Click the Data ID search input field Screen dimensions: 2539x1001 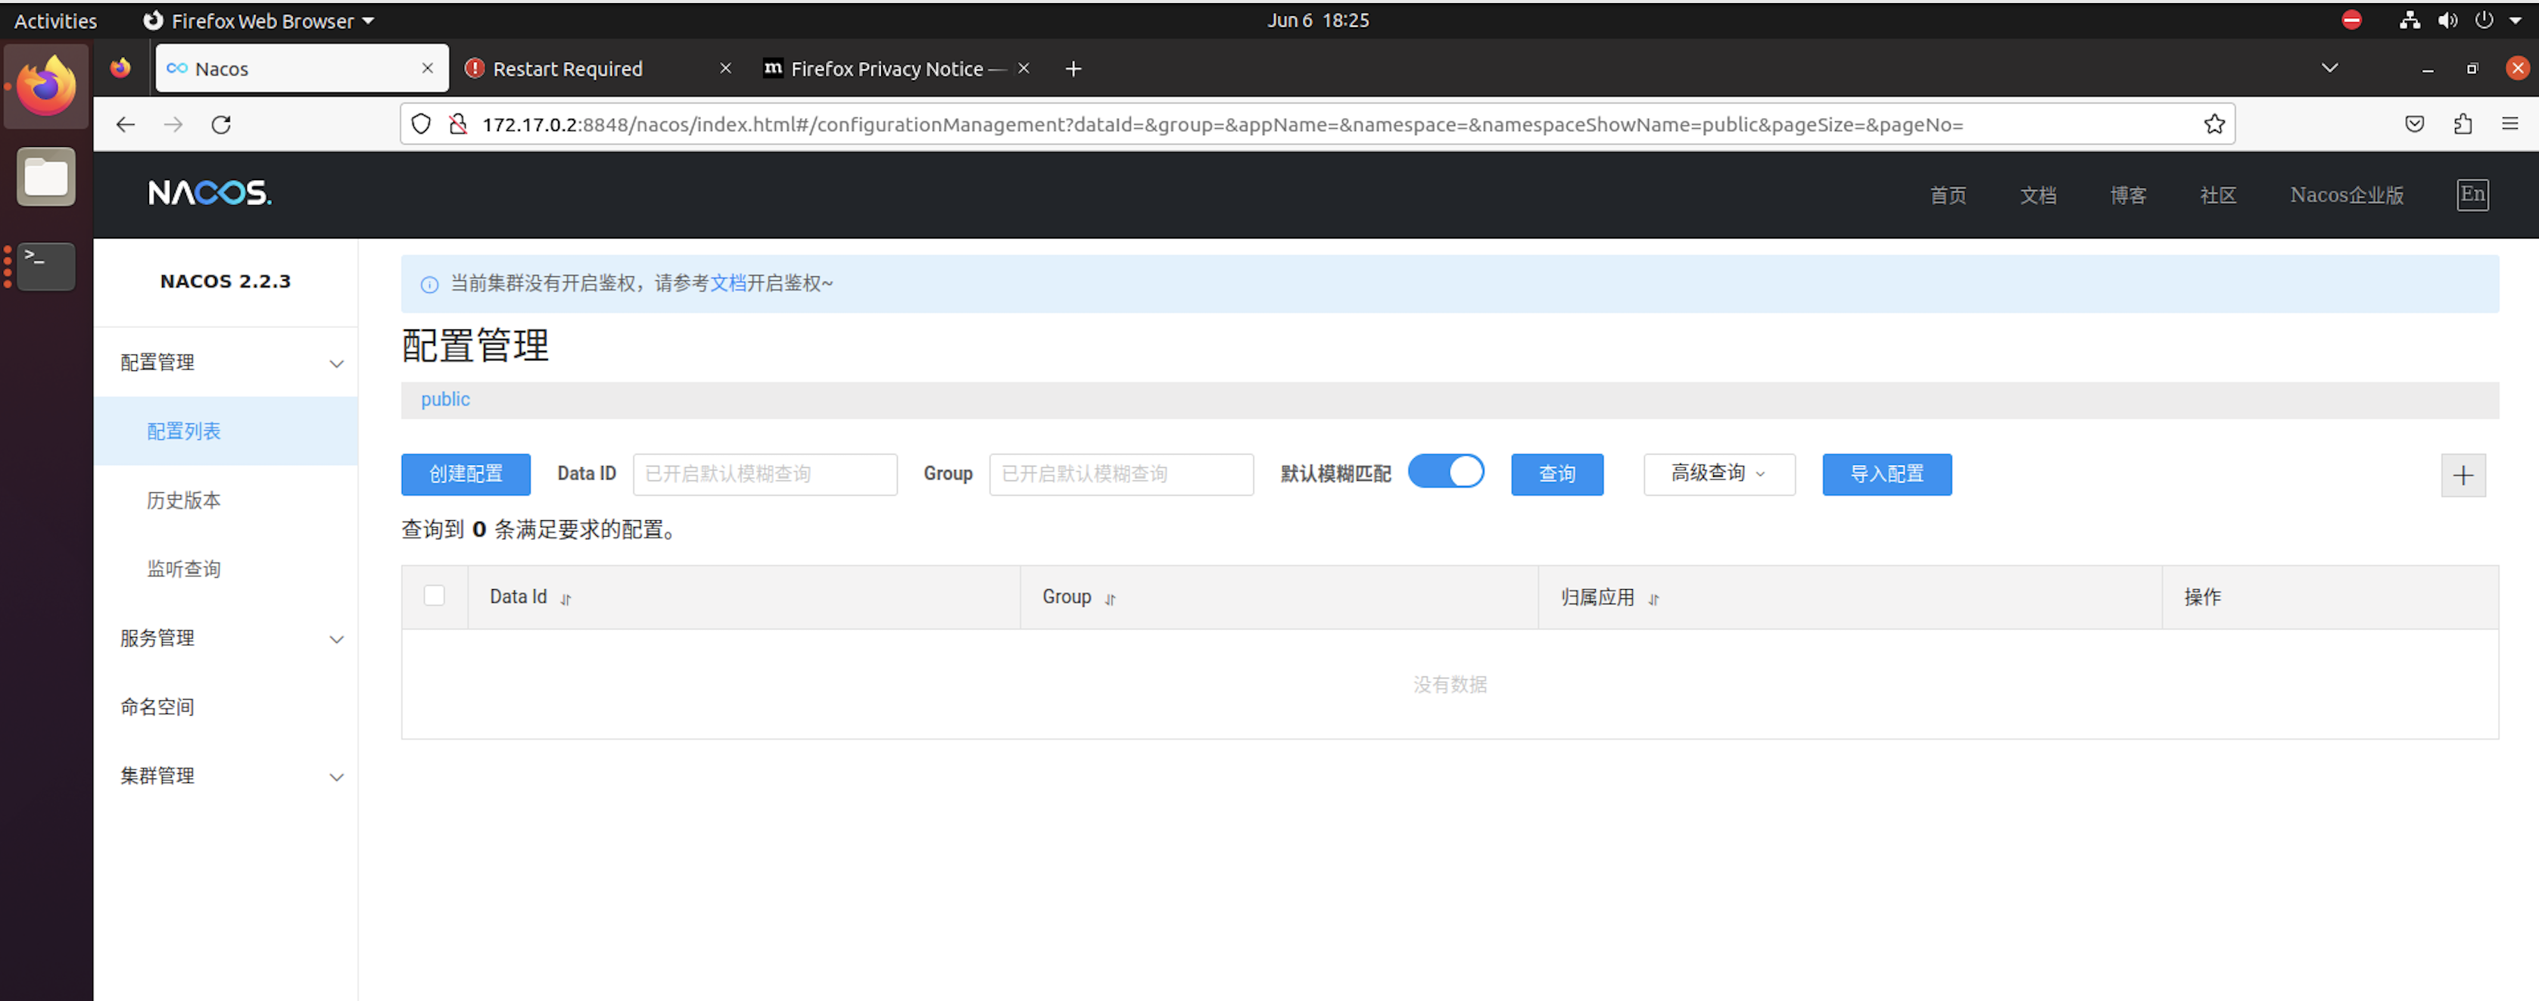coord(765,474)
